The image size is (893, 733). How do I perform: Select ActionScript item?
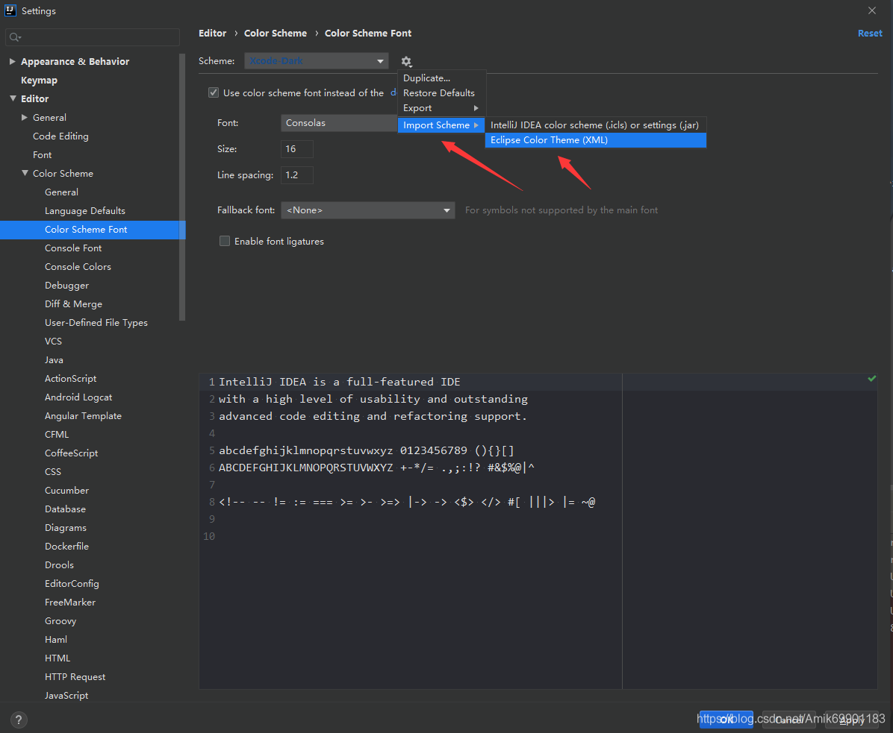[x=71, y=379]
